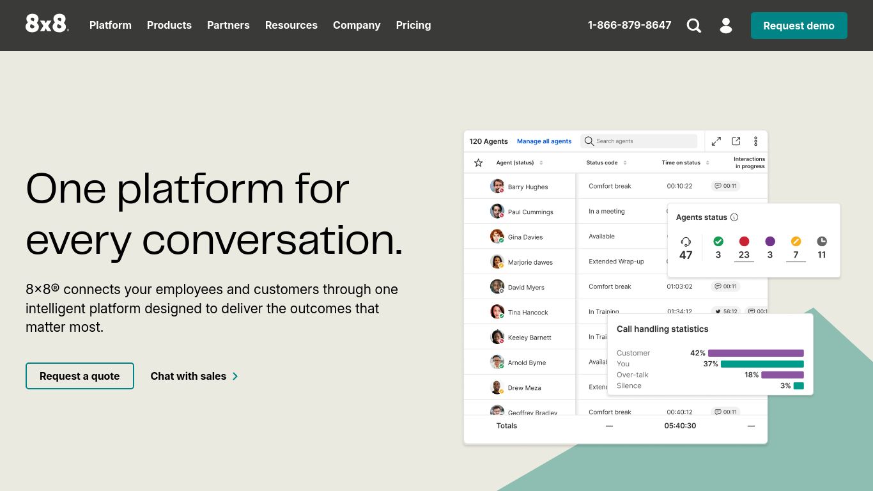Click the gray clock status icon
This screenshot has width=873, height=491.
pyautogui.click(x=822, y=241)
